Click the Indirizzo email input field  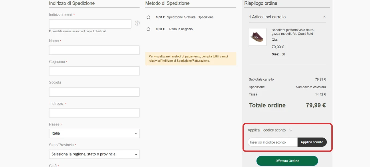tap(90, 24)
